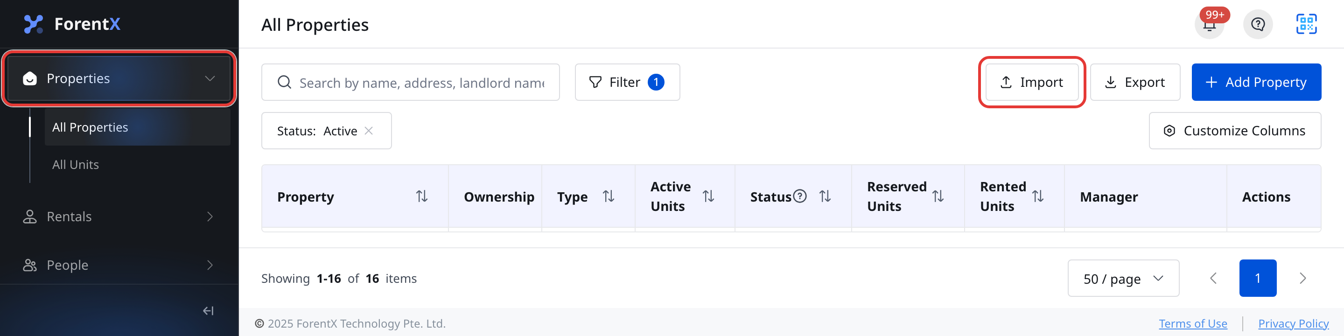This screenshot has height=336, width=1344.
Task: Collapse the Properties sidebar menu
Action: coord(119,78)
